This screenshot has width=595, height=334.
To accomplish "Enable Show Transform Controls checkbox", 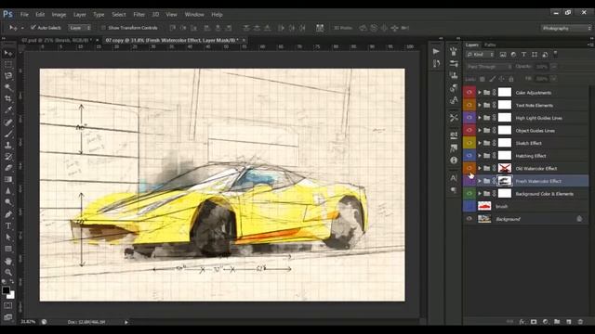I will click(103, 28).
